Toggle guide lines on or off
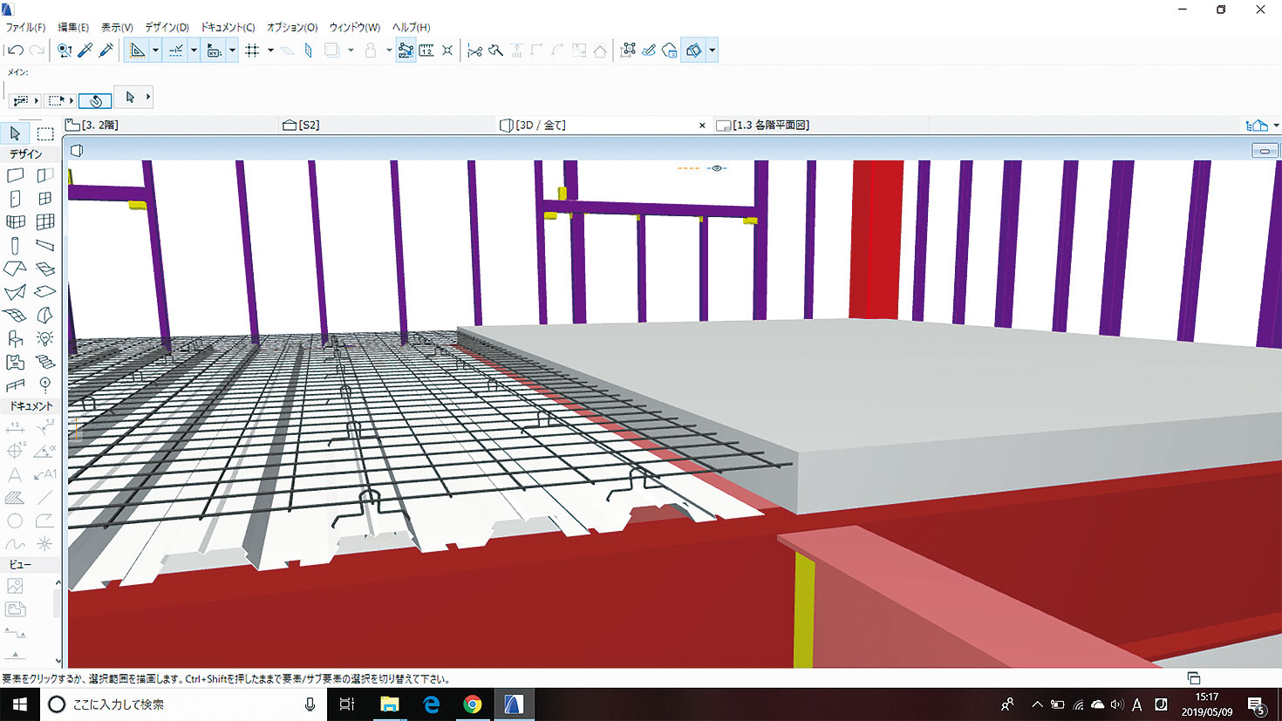 (x=137, y=51)
